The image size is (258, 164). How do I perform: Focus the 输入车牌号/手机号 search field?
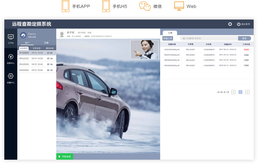click(x=209, y=38)
